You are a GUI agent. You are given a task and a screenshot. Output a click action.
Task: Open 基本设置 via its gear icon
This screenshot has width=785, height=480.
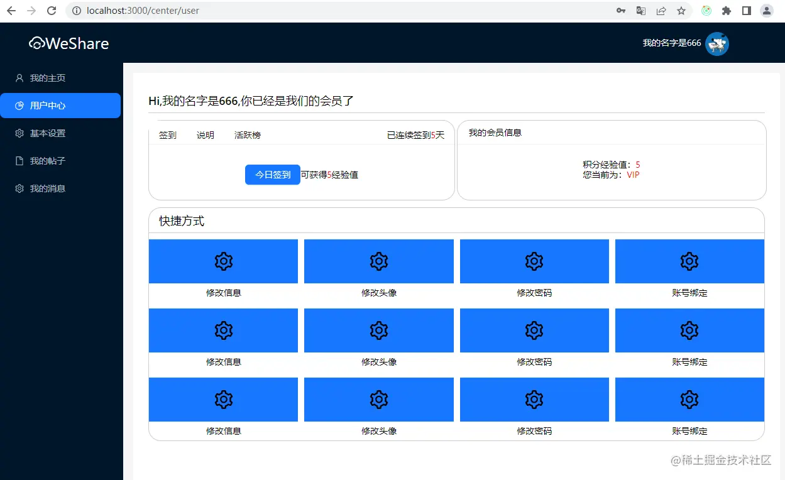tap(19, 133)
